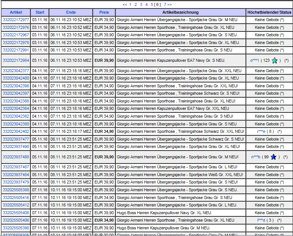Open bidder profile n***b
The image size is (293, 236).
tap(256, 157)
